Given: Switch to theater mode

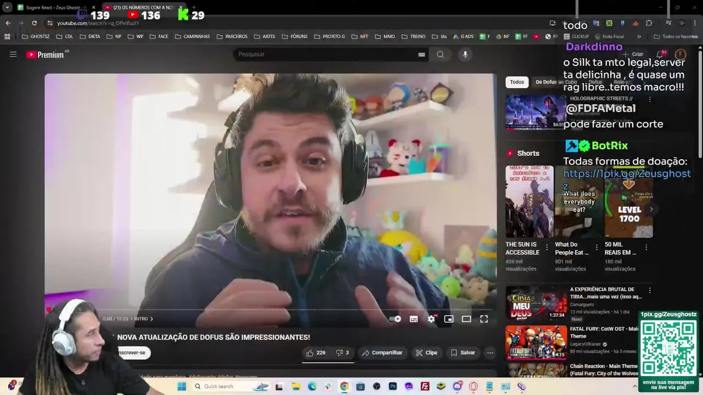Looking at the screenshot, I should click(x=466, y=319).
